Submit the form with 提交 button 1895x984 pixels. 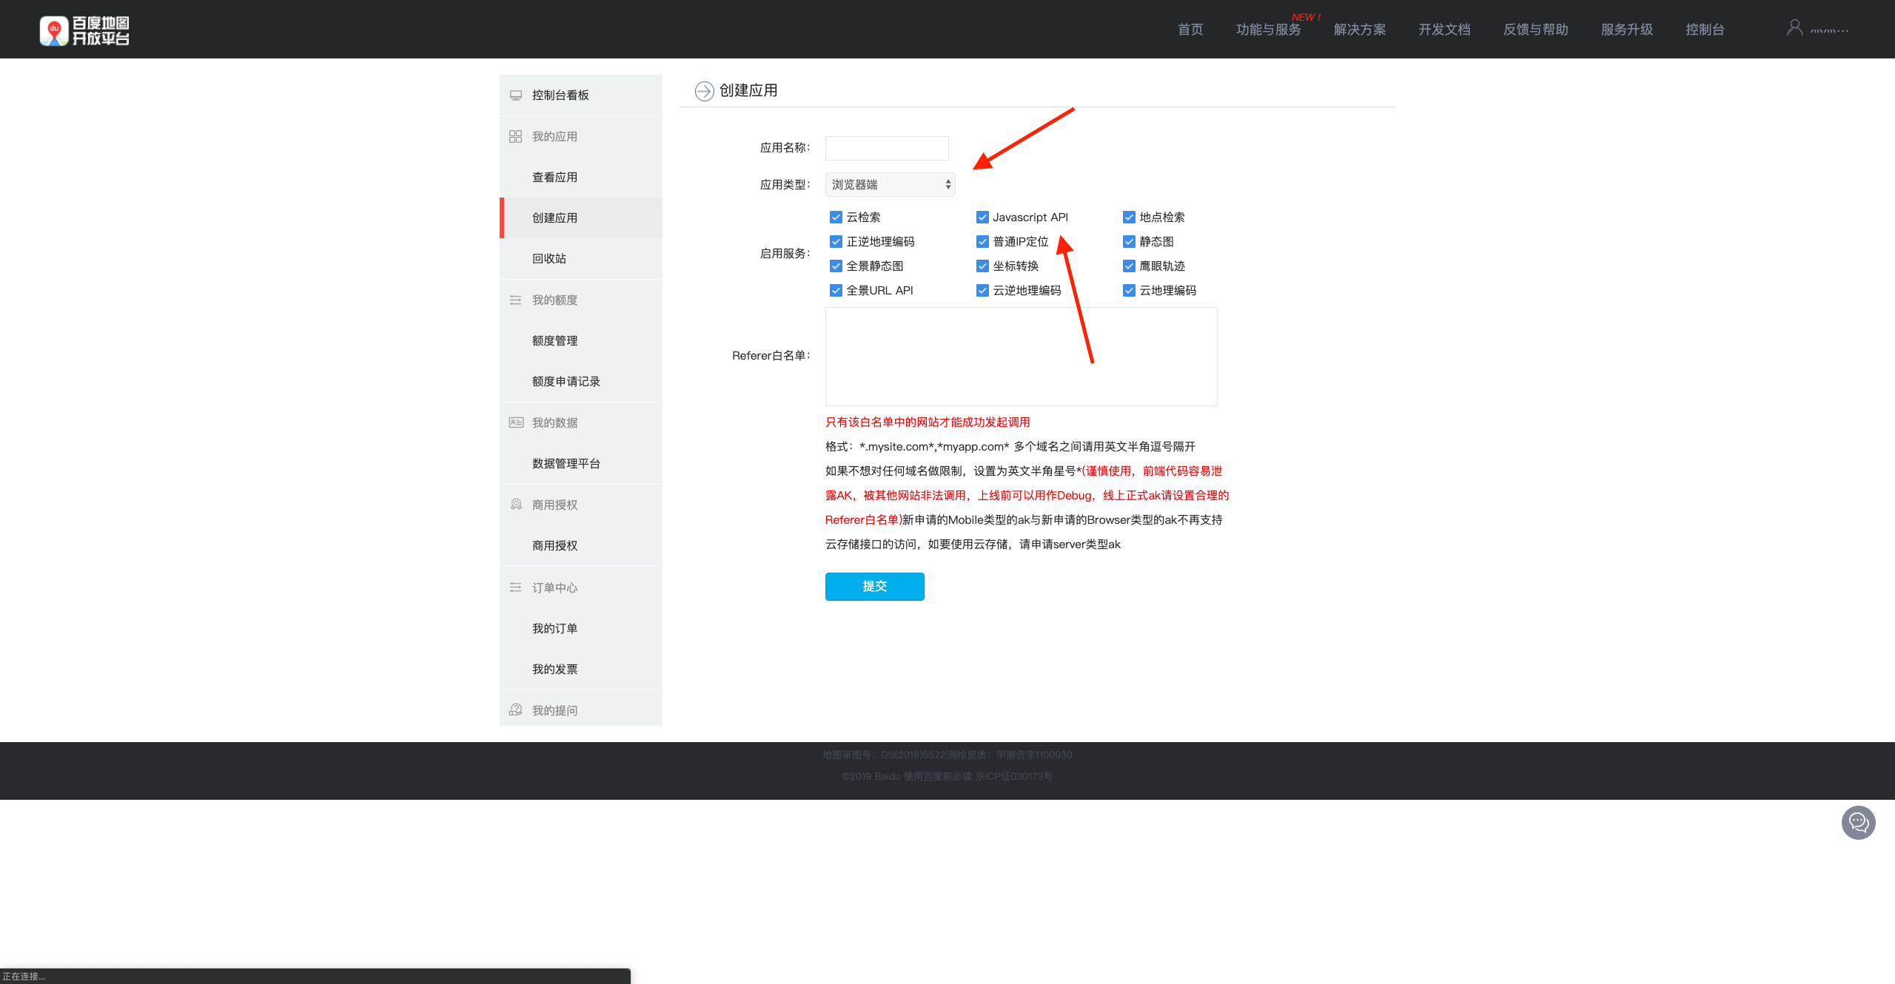tap(874, 587)
